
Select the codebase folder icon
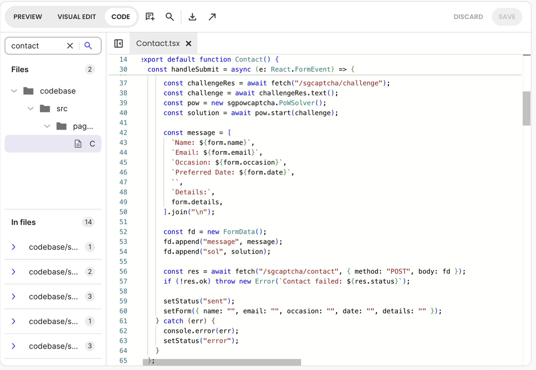(x=28, y=91)
